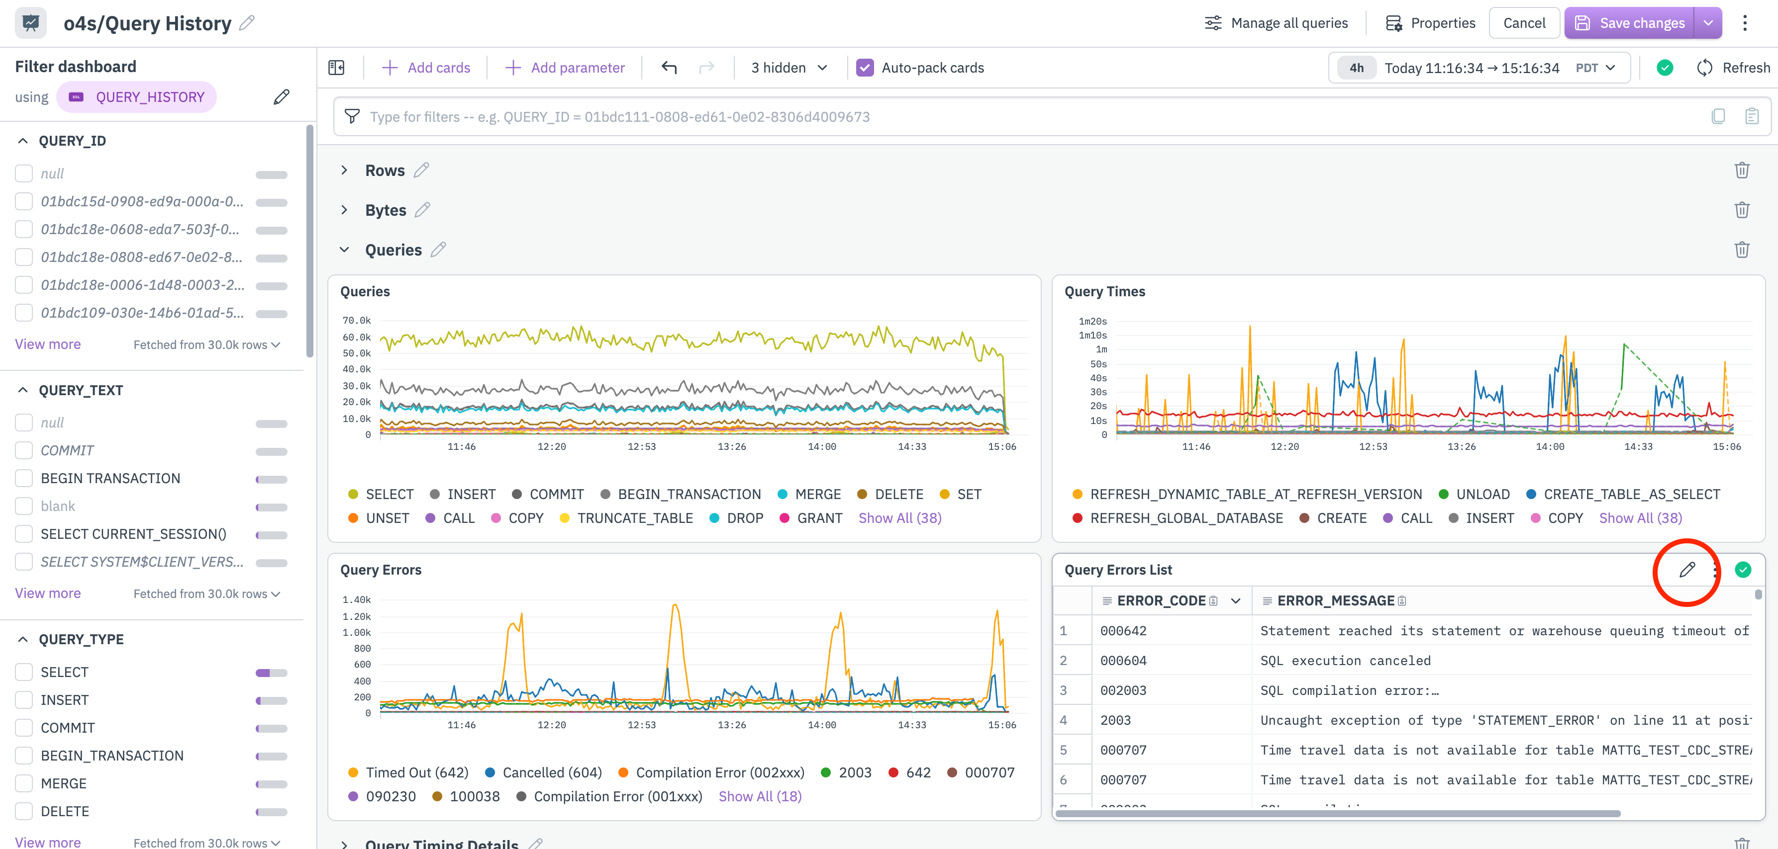
Task: Click the Cancel button
Action: 1523,23
